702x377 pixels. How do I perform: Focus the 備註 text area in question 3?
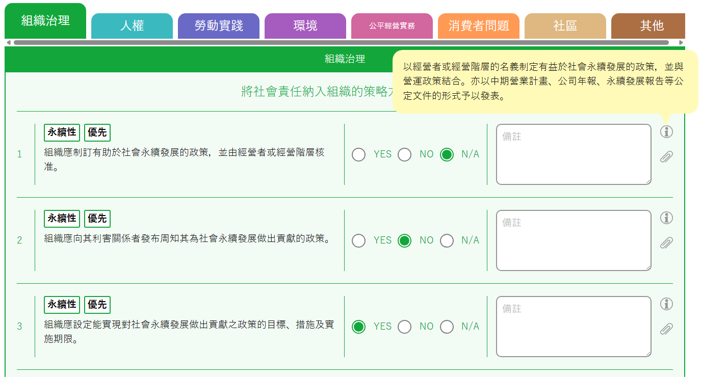point(574,327)
